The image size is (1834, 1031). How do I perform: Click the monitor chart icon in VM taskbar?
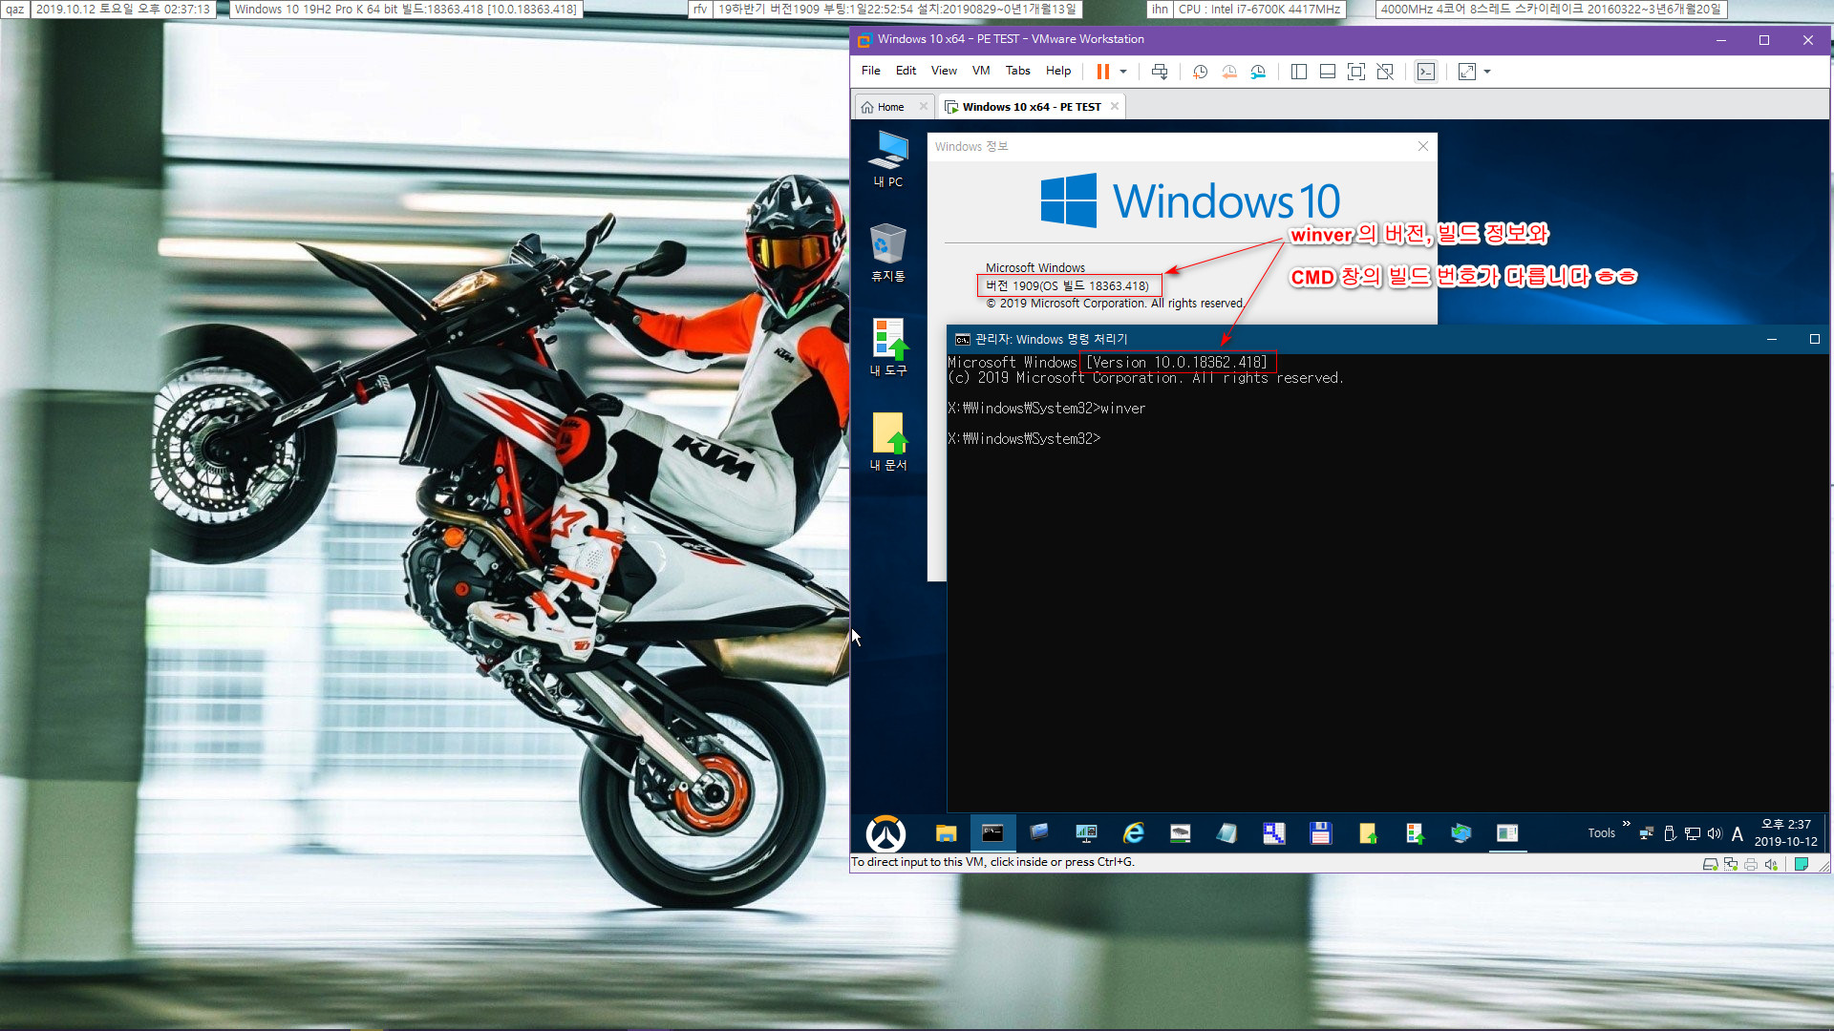(x=1086, y=833)
